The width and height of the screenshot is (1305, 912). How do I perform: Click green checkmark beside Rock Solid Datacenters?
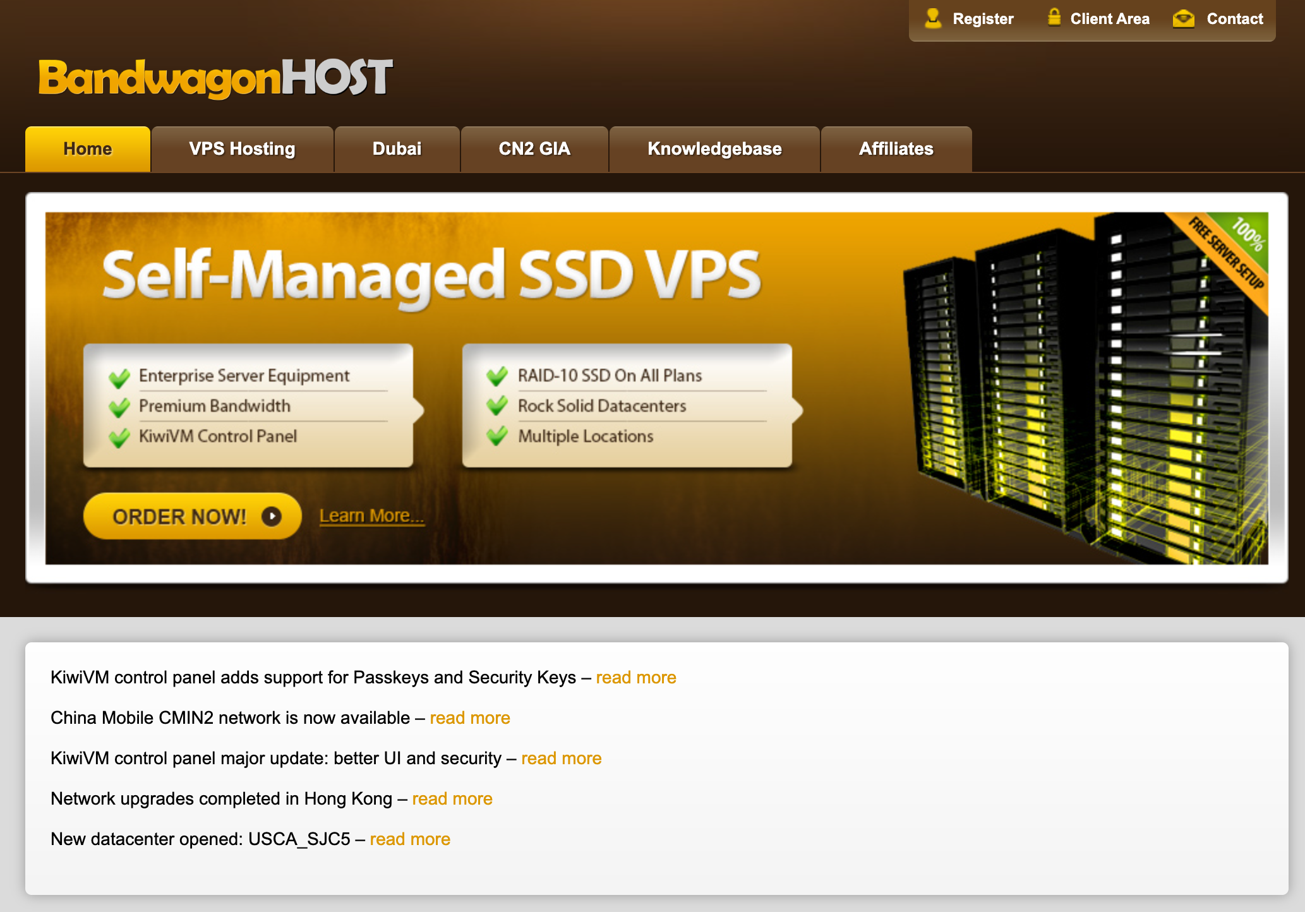[497, 406]
